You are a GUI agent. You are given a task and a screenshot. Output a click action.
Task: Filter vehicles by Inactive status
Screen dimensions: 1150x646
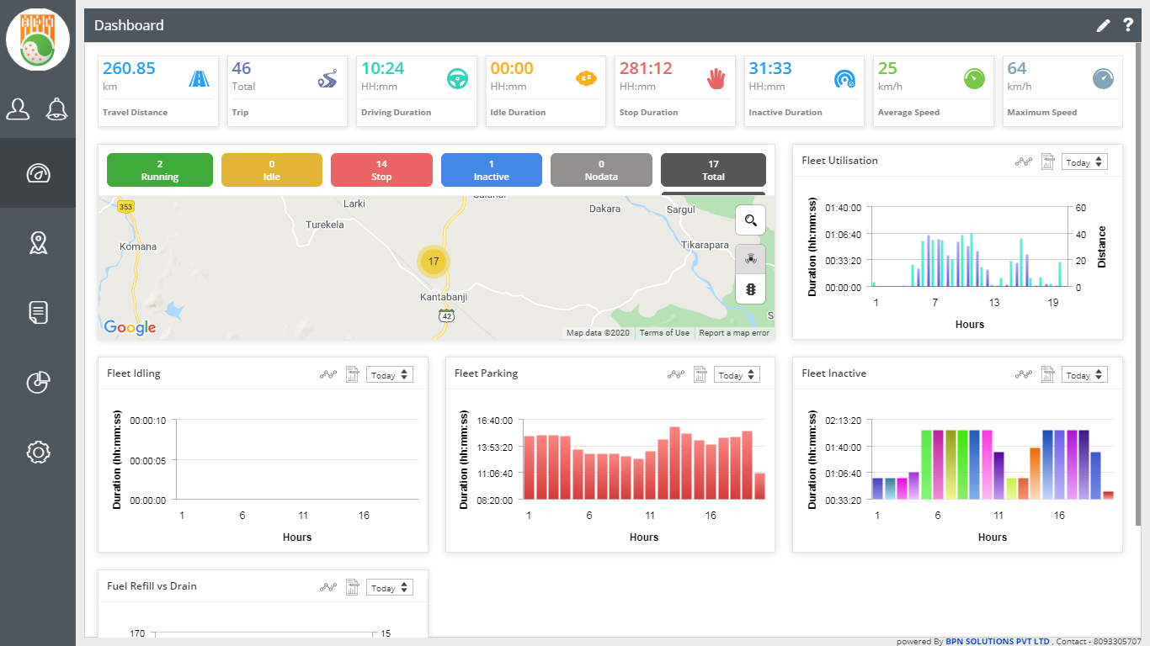tap(492, 170)
